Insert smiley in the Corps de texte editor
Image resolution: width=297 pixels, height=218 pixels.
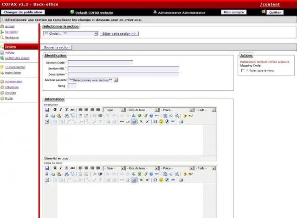[161, 180]
